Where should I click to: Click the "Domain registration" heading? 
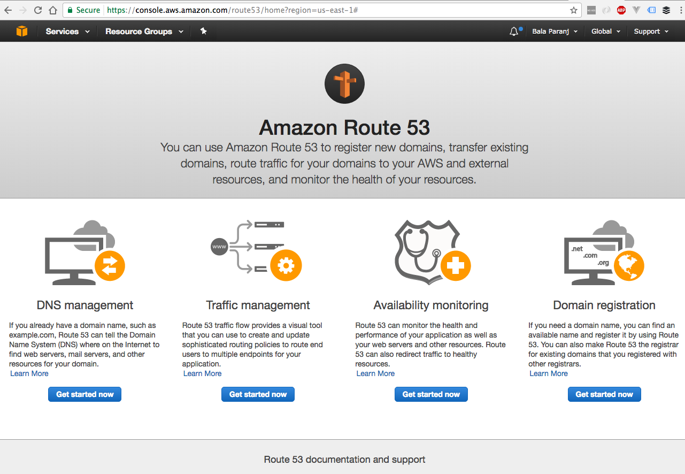point(604,305)
